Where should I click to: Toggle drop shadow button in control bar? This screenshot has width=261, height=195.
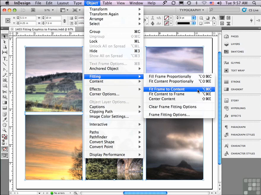(x=208, y=18)
